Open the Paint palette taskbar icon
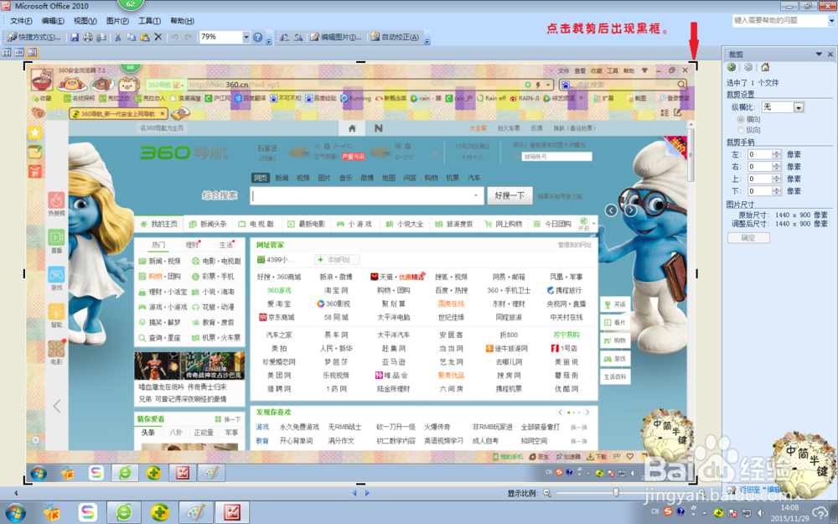The height and width of the screenshot is (524, 838). tap(196, 512)
